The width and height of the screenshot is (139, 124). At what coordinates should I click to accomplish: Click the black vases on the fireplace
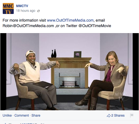point(54,53)
